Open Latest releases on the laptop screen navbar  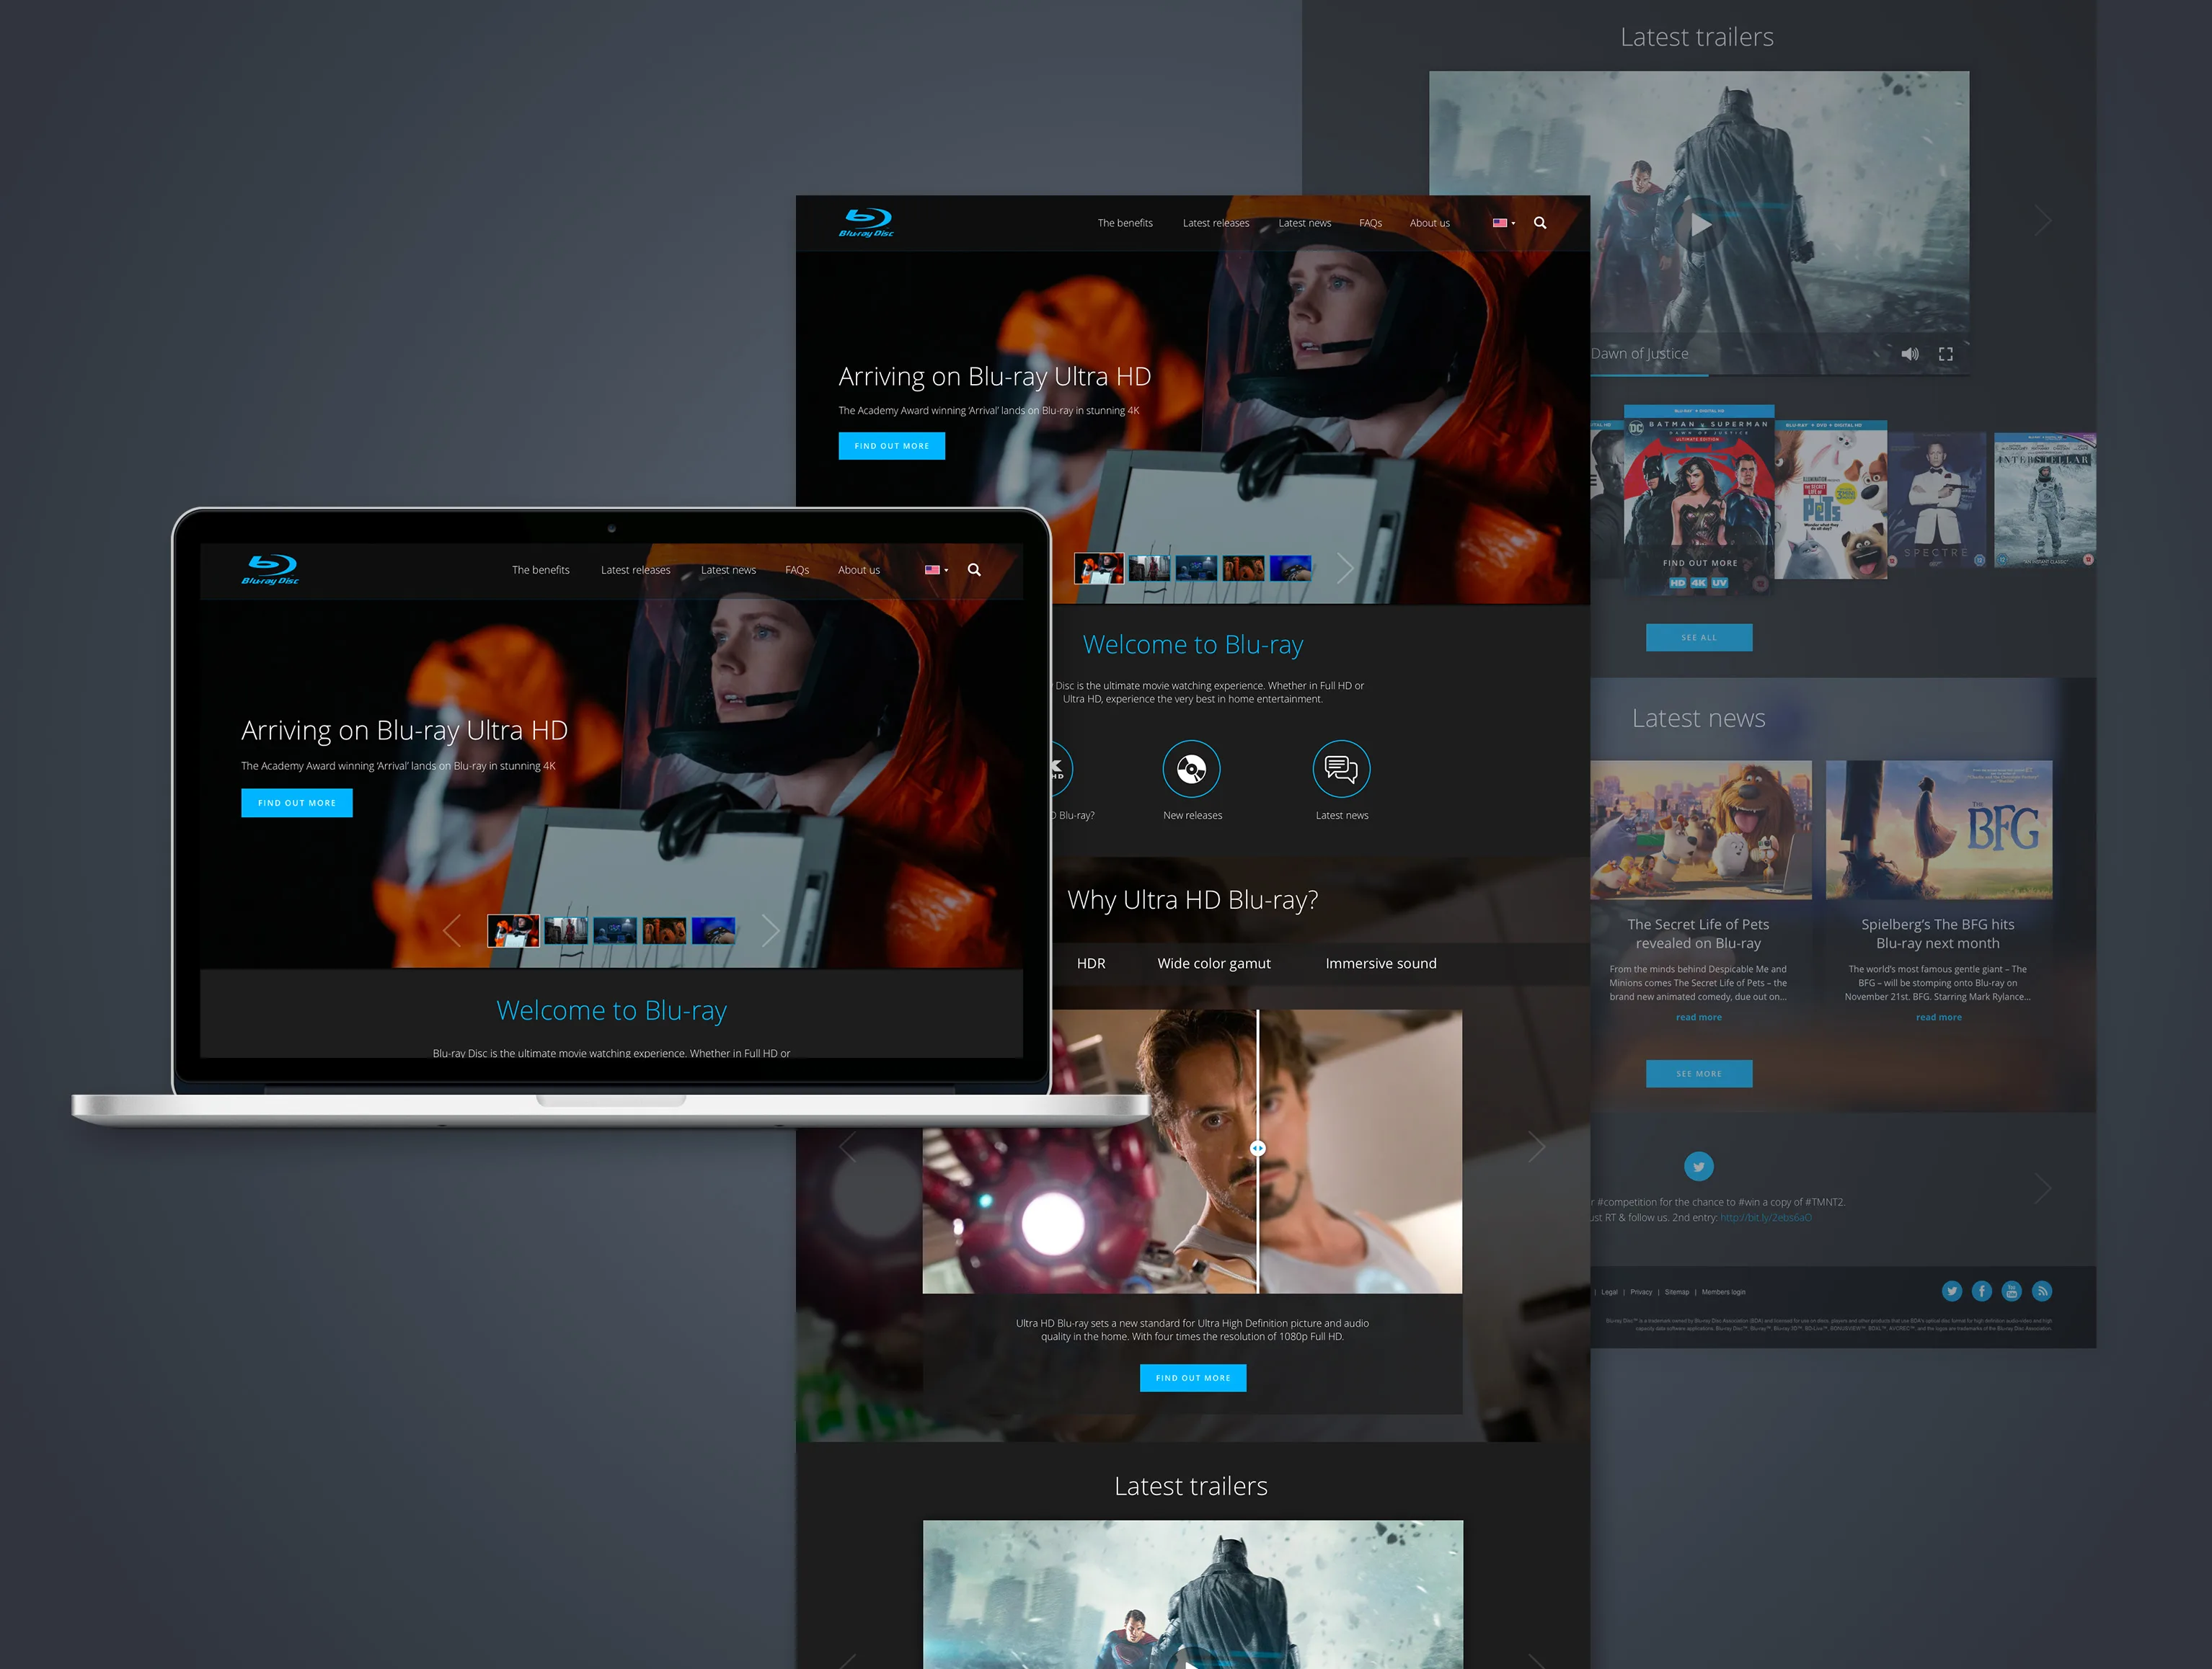pos(636,569)
